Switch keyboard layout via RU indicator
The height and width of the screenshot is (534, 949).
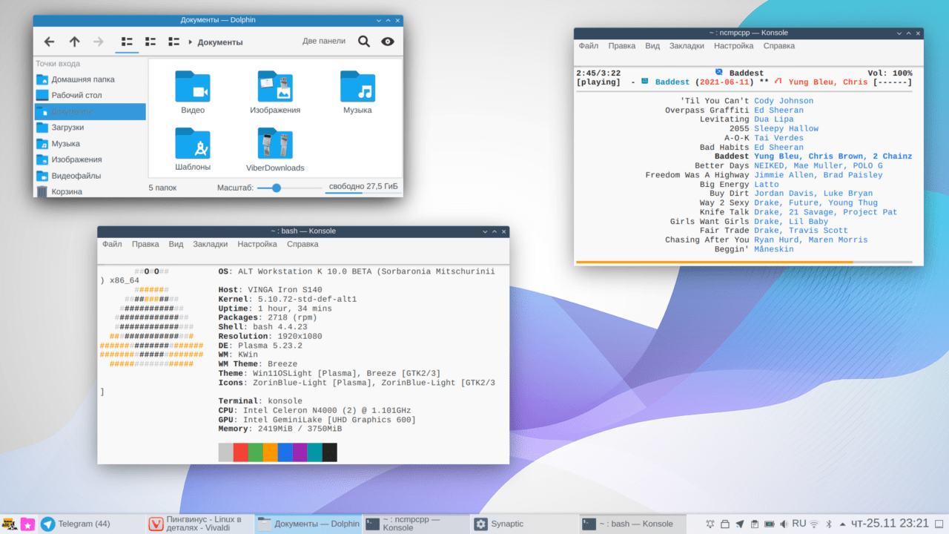click(x=798, y=524)
